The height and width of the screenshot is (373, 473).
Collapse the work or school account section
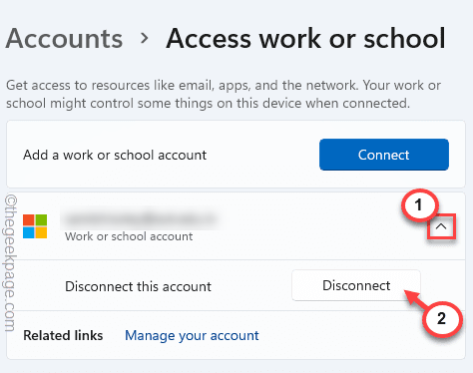[x=441, y=226]
